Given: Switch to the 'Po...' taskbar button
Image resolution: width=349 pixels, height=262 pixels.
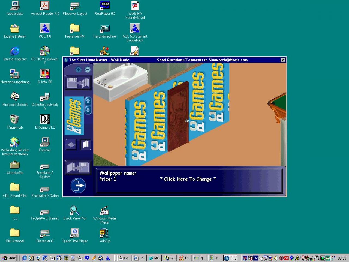Looking at the screenshot, I should pyautogui.click(x=124, y=258).
